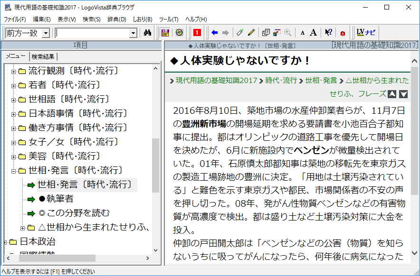The width and height of the screenshot is (420, 276).
Task: Expand the 美容〔時代·流行〕 tree folder
Action: 14,156
